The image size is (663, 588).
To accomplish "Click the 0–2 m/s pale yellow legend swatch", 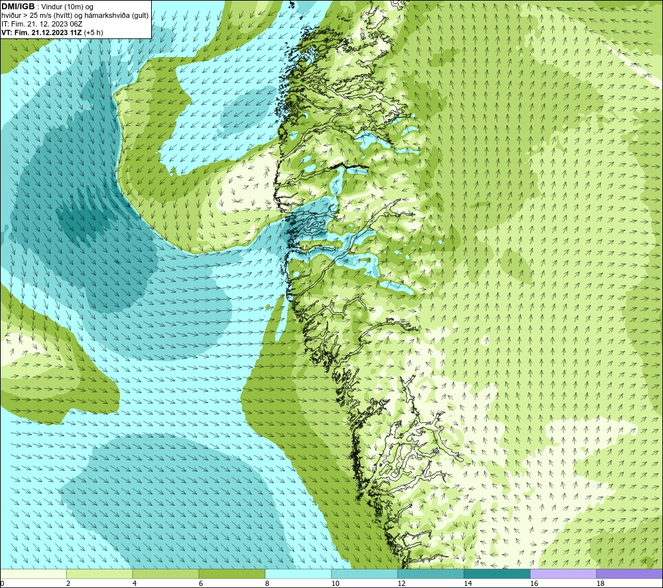I will (33, 573).
